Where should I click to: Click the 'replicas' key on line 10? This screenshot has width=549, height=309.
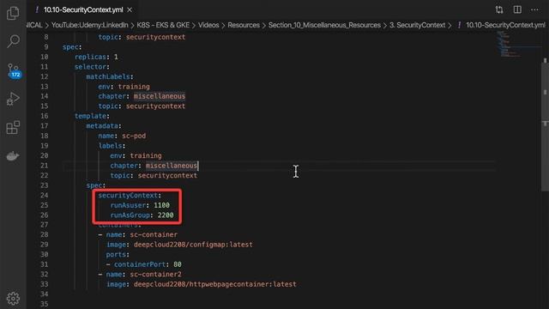tap(90, 57)
